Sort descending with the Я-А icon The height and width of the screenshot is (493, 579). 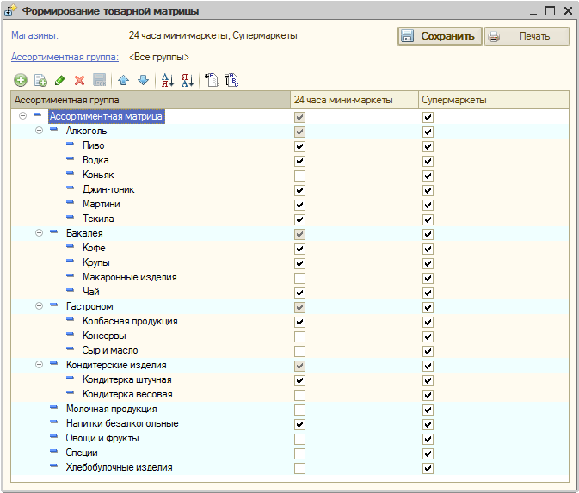coord(188,80)
